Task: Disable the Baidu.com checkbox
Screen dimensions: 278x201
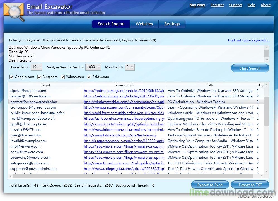Action: pos(89,77)
